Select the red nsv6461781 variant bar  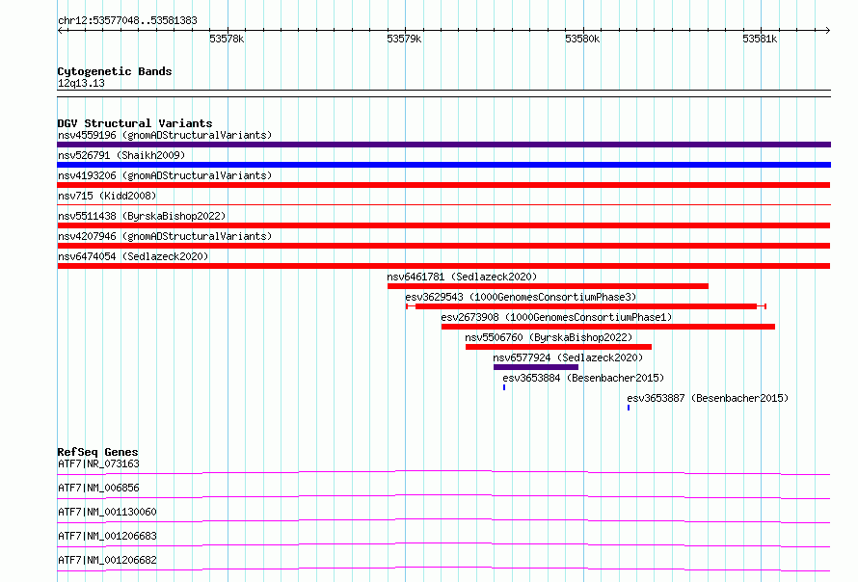click(548, 286)
